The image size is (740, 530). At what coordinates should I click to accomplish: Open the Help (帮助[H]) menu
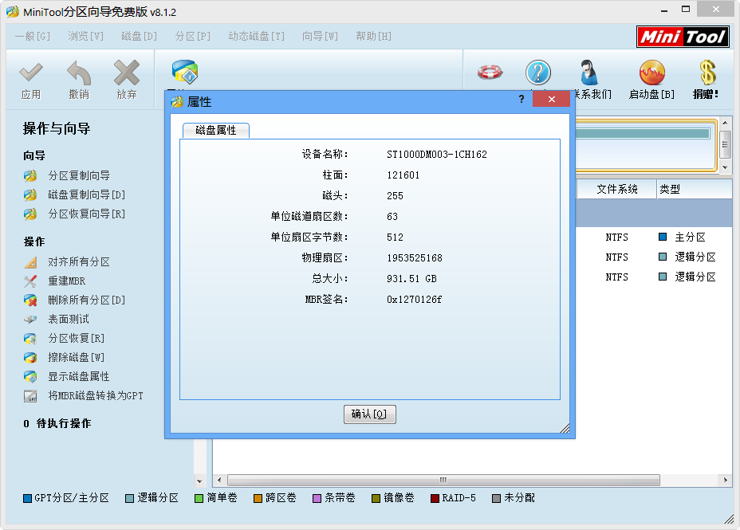[x=373, y=37]
